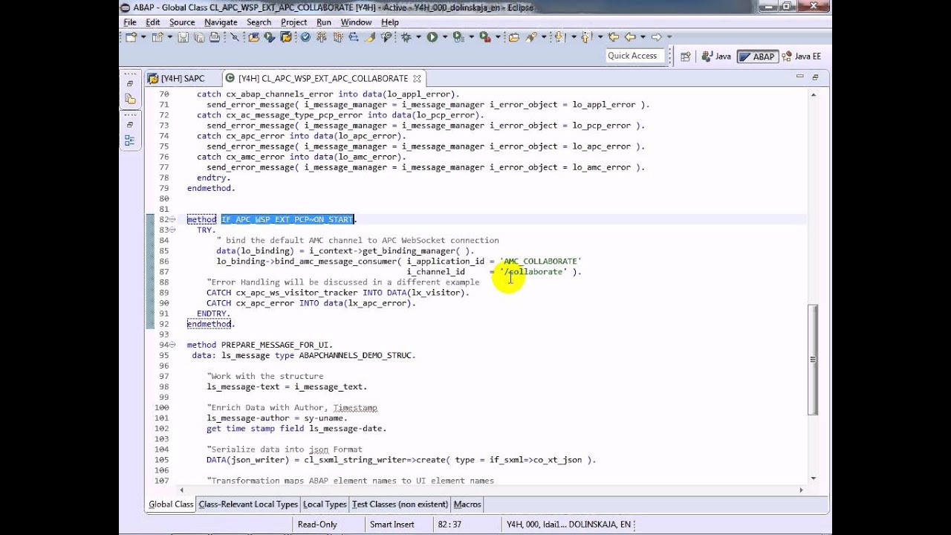
Task: Restore the top minimized view in left sidebar
Action: (x=130, y=84)
